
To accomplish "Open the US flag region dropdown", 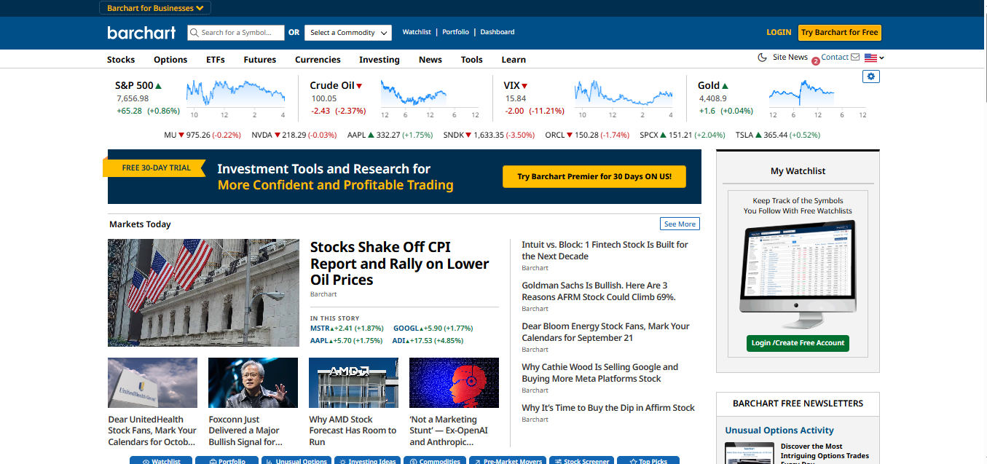I will [874, 58].
